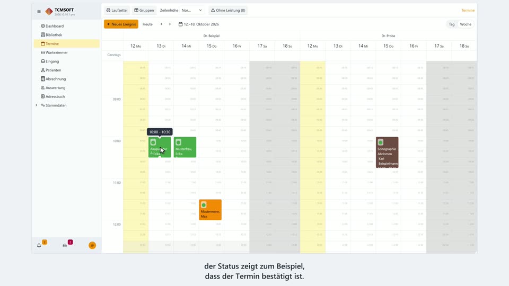Select 16 Fr header under Dr. Beispiel

coord(236,46)
